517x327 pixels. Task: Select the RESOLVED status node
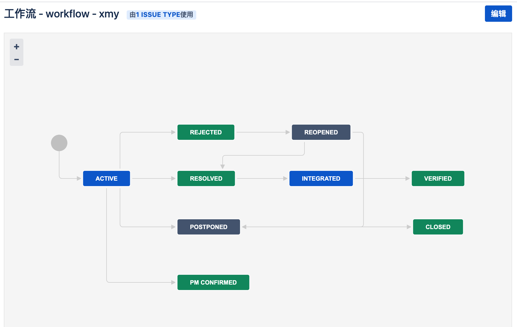coord(206,178)
